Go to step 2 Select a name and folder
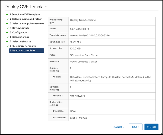Image resolution: width=163 pixels, height=135 pixels. (26, 19)
